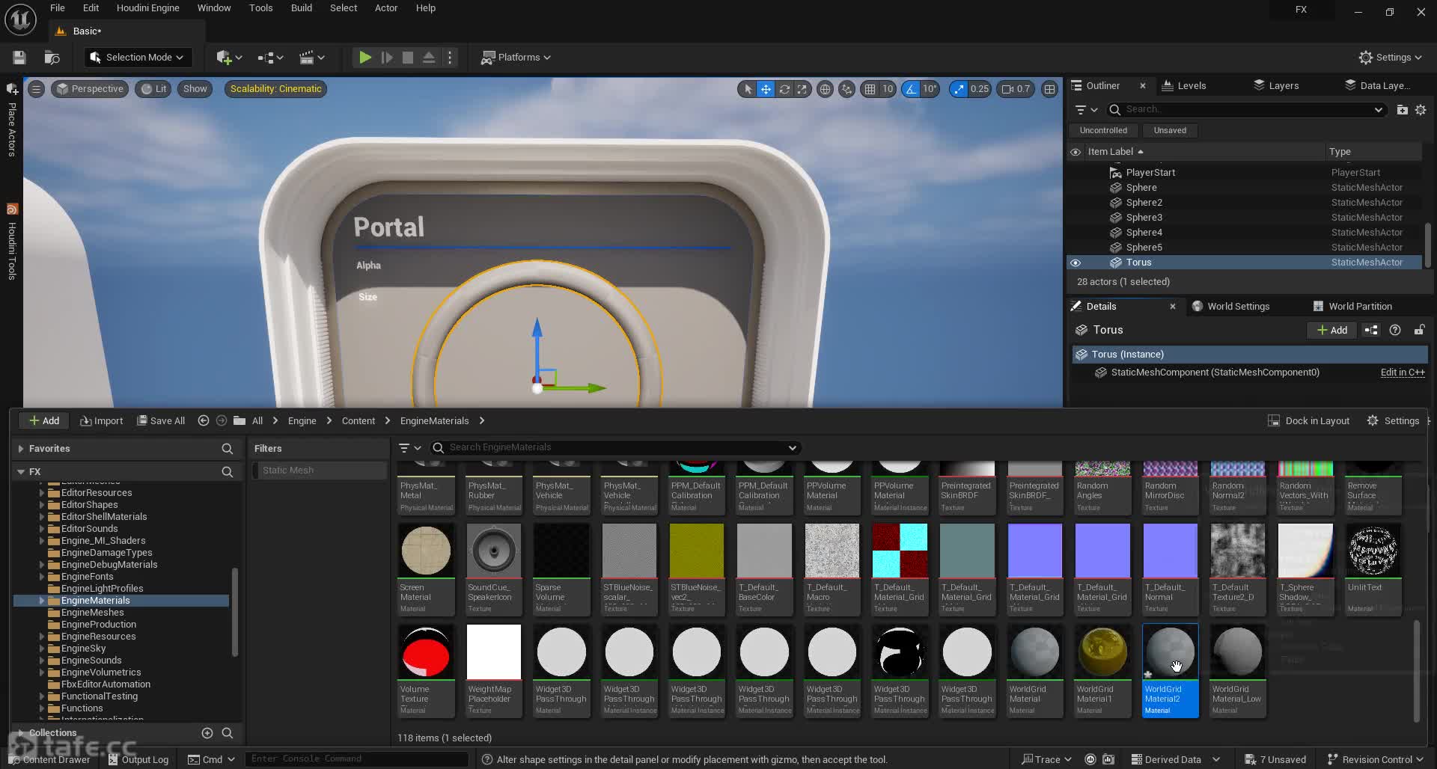Open the viewport layout grid icon

(1050, 89)
